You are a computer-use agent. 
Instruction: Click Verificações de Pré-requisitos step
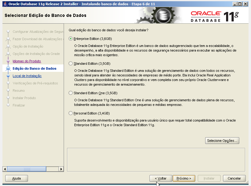click(x=35, y=83)
